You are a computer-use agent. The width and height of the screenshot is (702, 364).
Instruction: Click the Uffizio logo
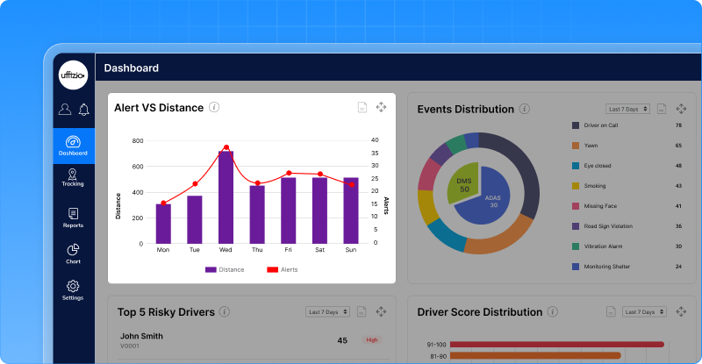(x=74, y=75)
